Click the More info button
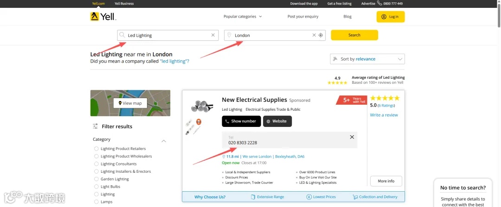Screen dimensions: 501x207 pyautogui.click(x=386, y=181)
